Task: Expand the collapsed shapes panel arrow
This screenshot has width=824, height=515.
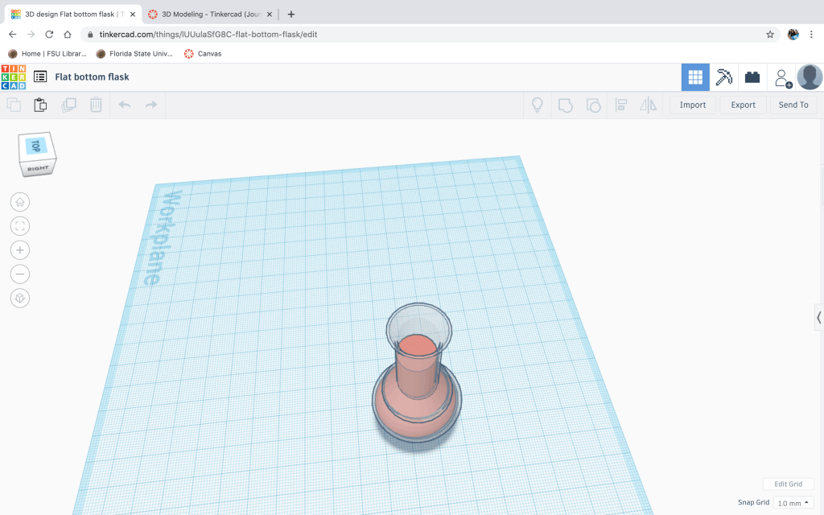Action: pyautogui.click(x=818, y=317)
